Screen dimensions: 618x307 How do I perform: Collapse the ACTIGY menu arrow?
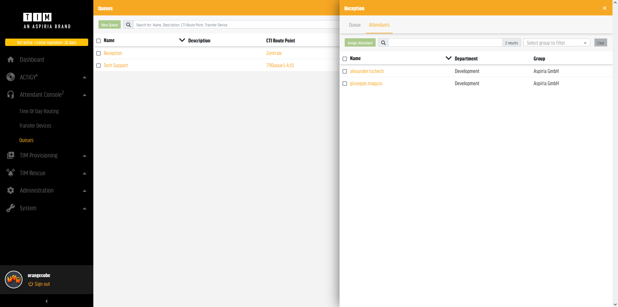(x=85, y=77)
